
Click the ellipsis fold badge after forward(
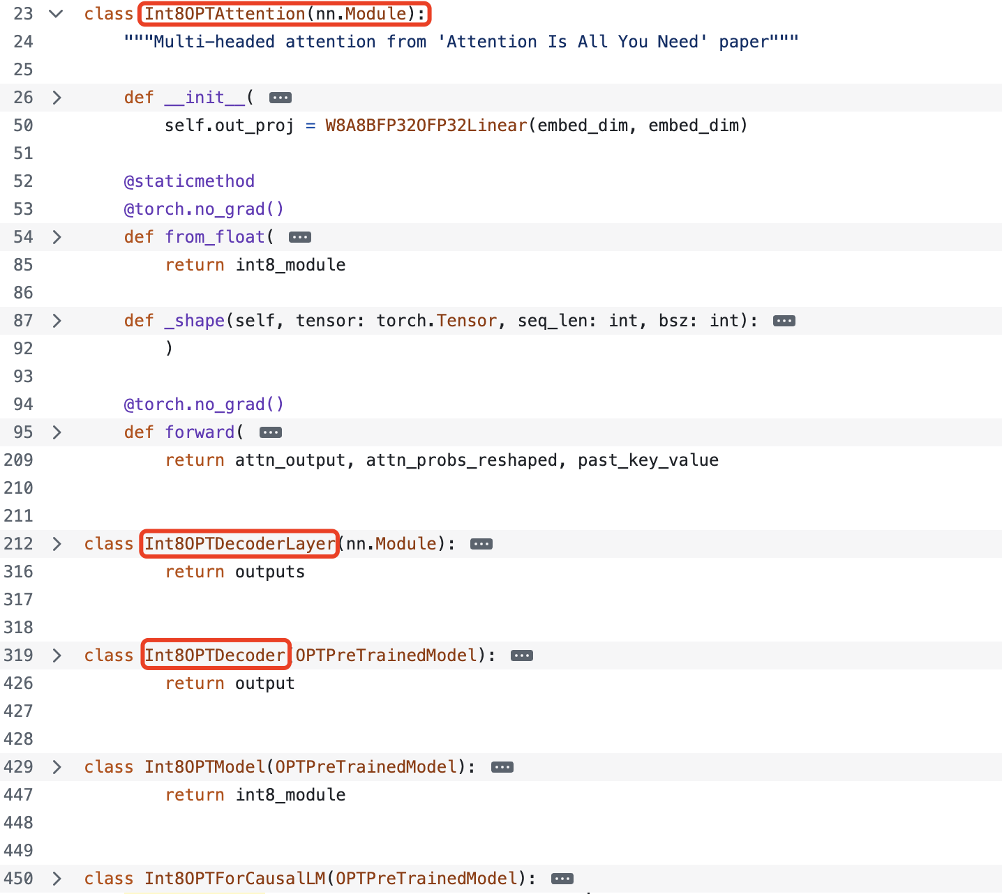271,432
